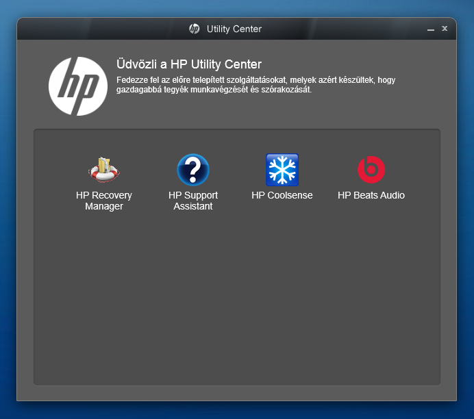Close the Utility Center window

coord(445,28)
